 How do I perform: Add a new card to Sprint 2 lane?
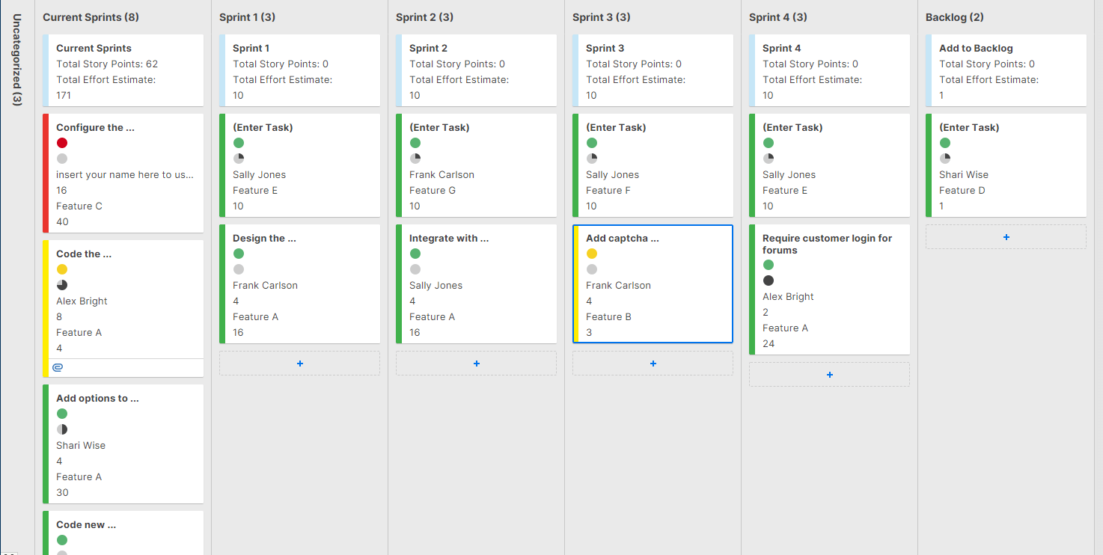pyautogui.click(x=476, y=364)
